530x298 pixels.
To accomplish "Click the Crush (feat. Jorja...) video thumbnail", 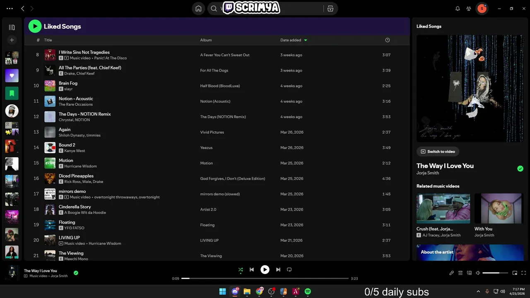I will 443,208.
